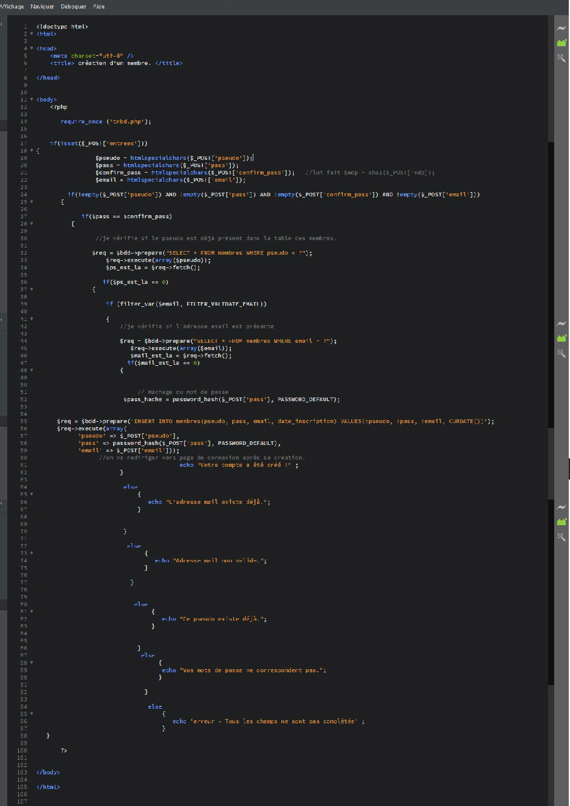The image size is (570, 806).
Task: Click Live Preview icon beside line 41
Action: pyautogui.click(x=561, y=323)
